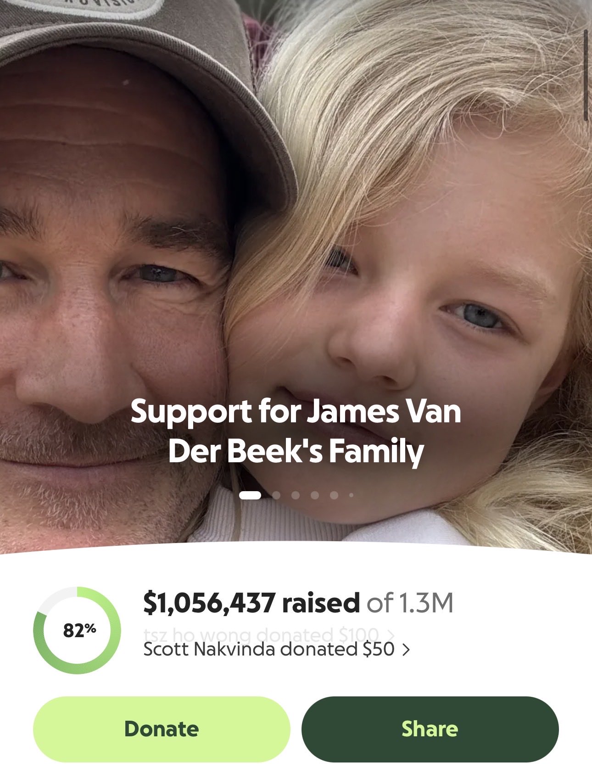Click chevron arrow after the $50 donation
592x768 pixels.
point(406,650)
